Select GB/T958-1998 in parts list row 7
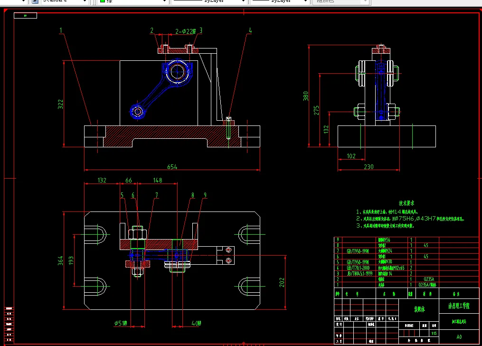 358,251
